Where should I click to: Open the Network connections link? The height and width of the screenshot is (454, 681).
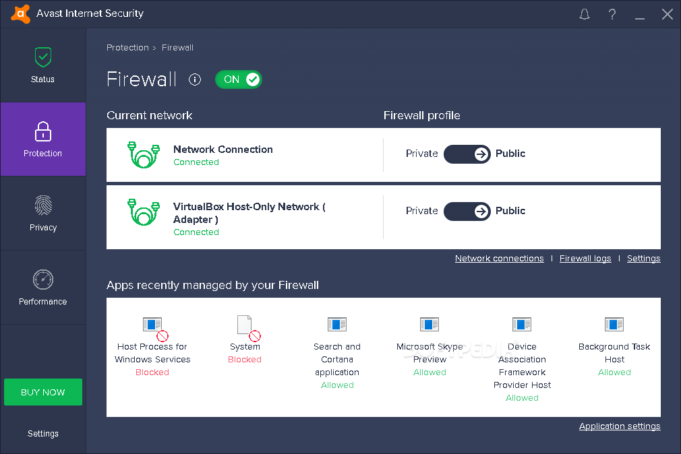(500, 259)
